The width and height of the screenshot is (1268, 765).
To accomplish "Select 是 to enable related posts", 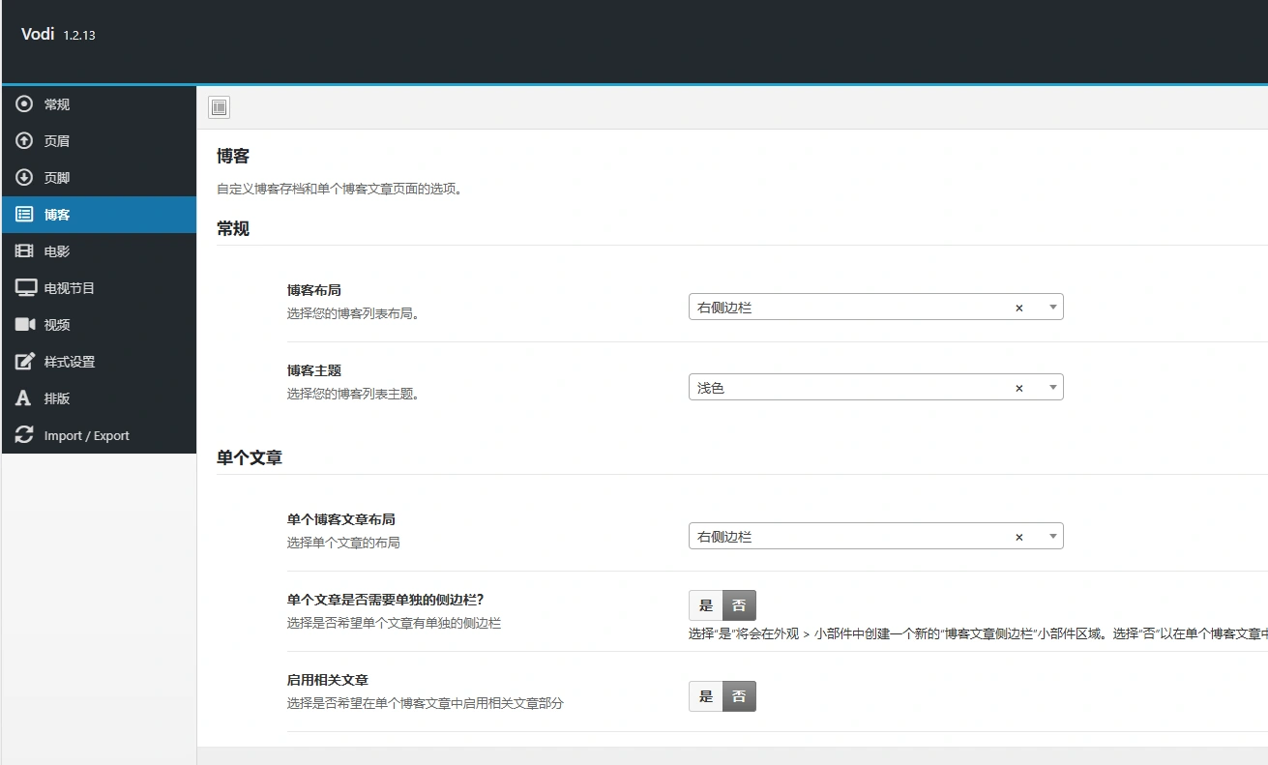I will [x=705, y=695].
